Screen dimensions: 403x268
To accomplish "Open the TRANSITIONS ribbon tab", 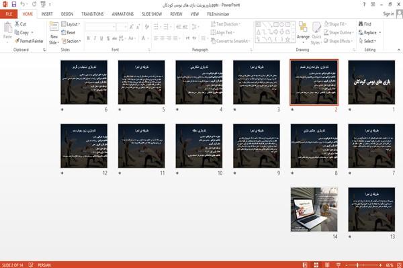I will (93, 14).
